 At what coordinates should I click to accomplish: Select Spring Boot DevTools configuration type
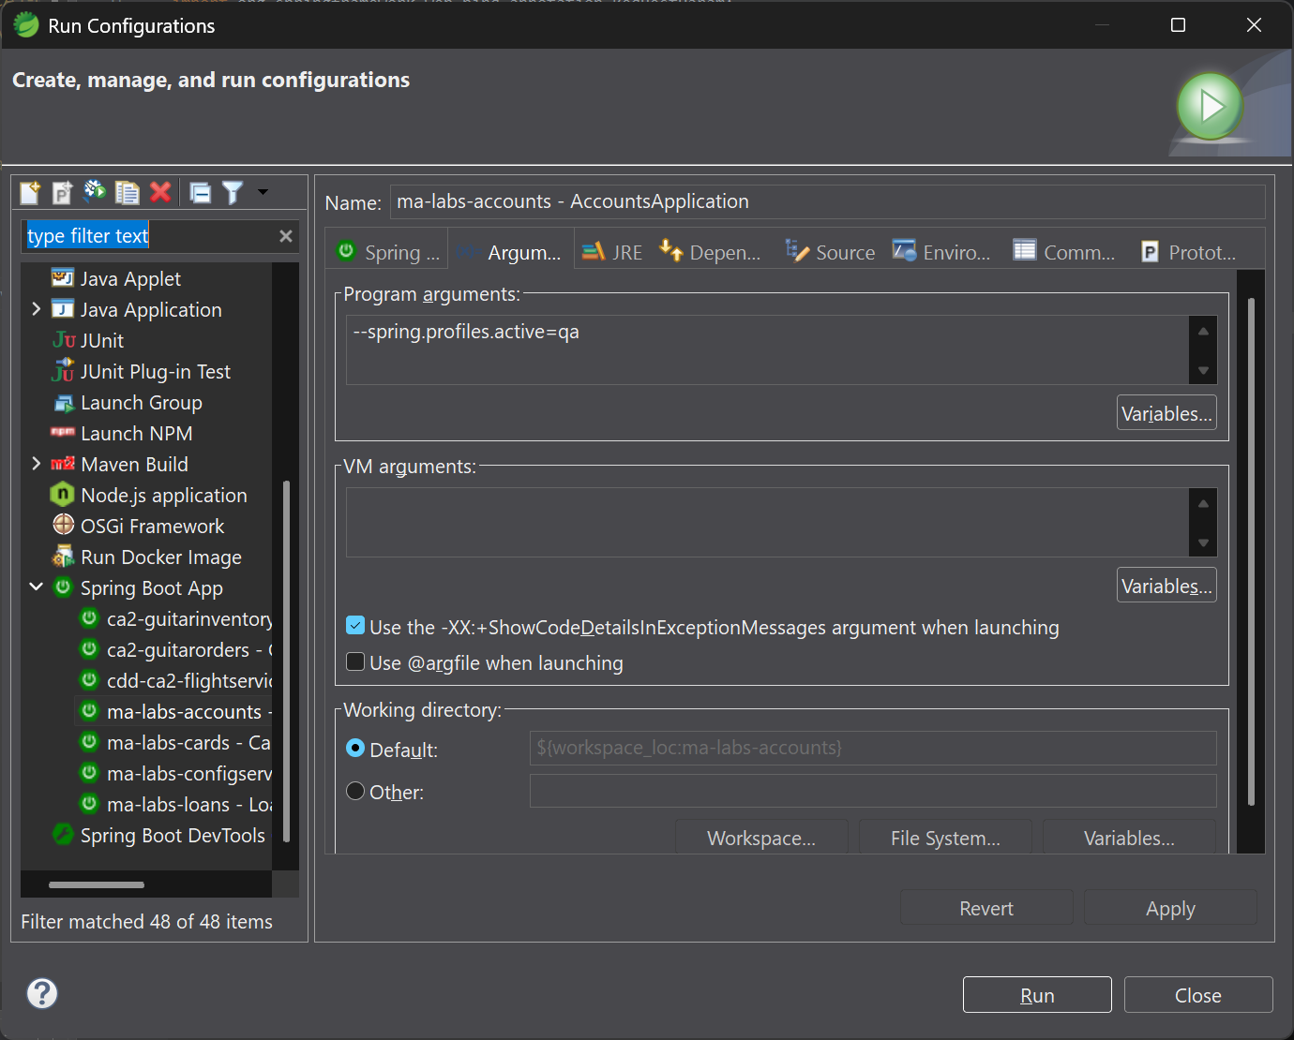[173, 835]
